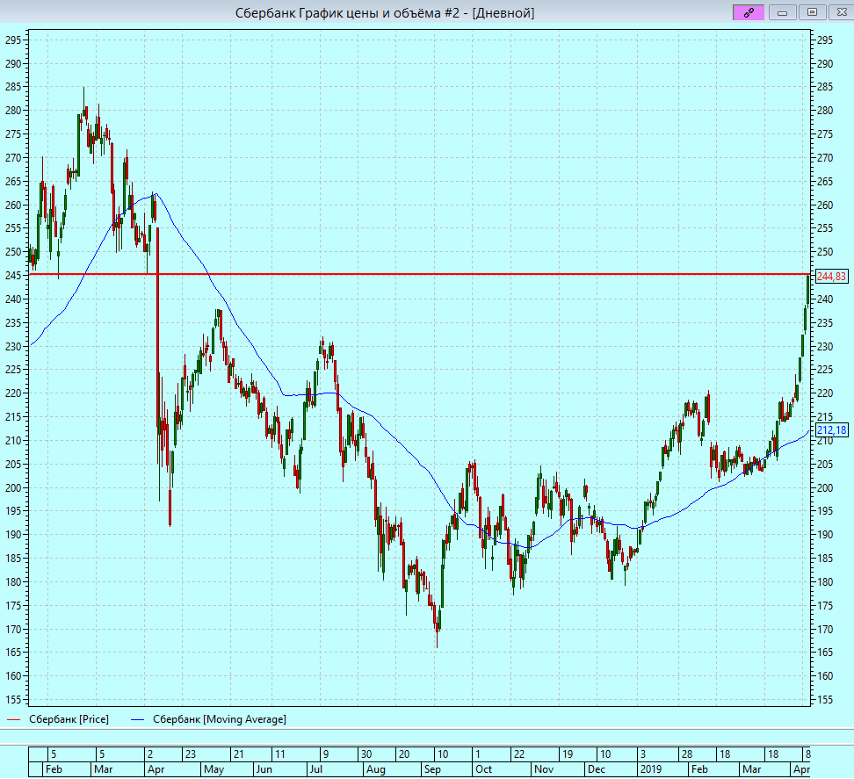Image resolution: width=854 pixels, height=779 pixels.
Task: Click the Sep month cell on timeline
Action: (x=447, y=769)
